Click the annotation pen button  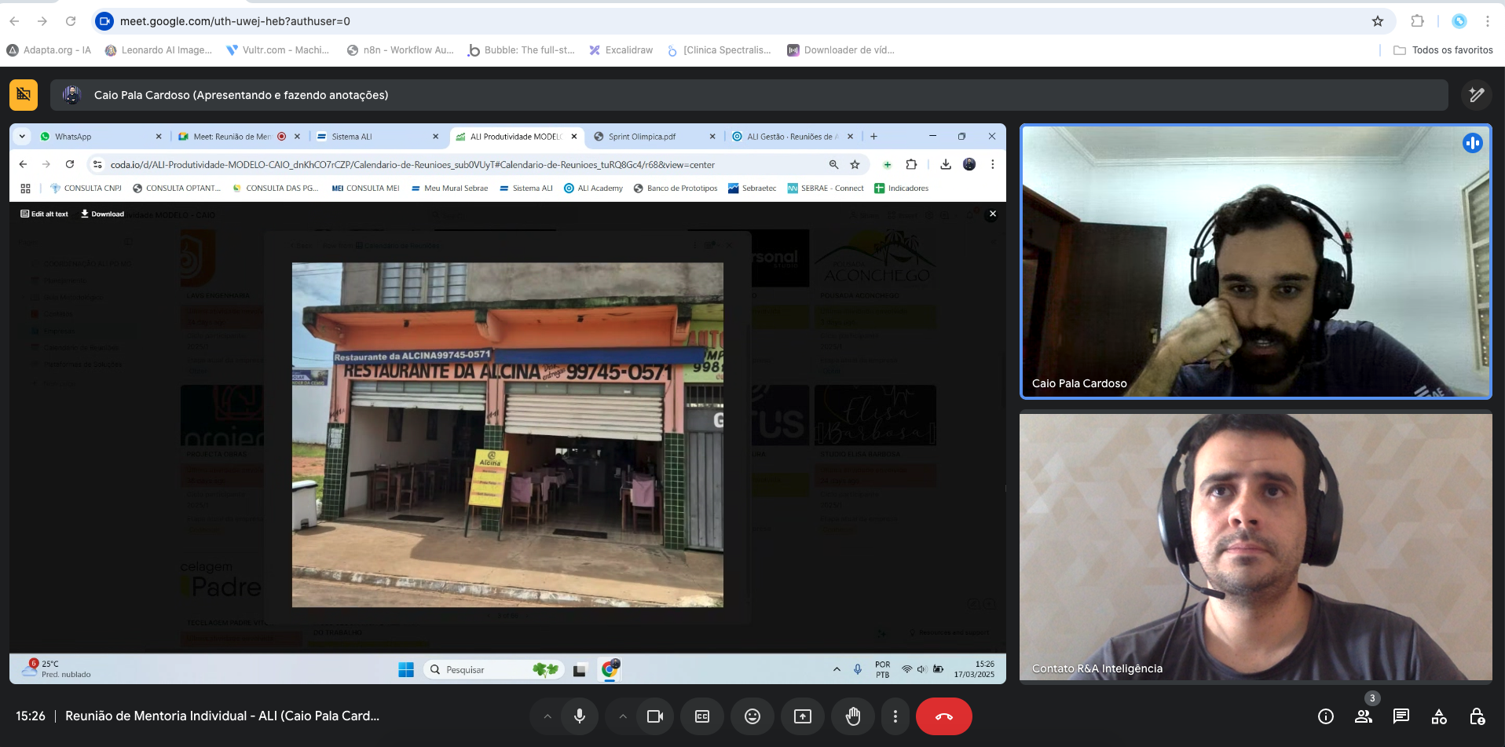click(x=1476, y=95)
